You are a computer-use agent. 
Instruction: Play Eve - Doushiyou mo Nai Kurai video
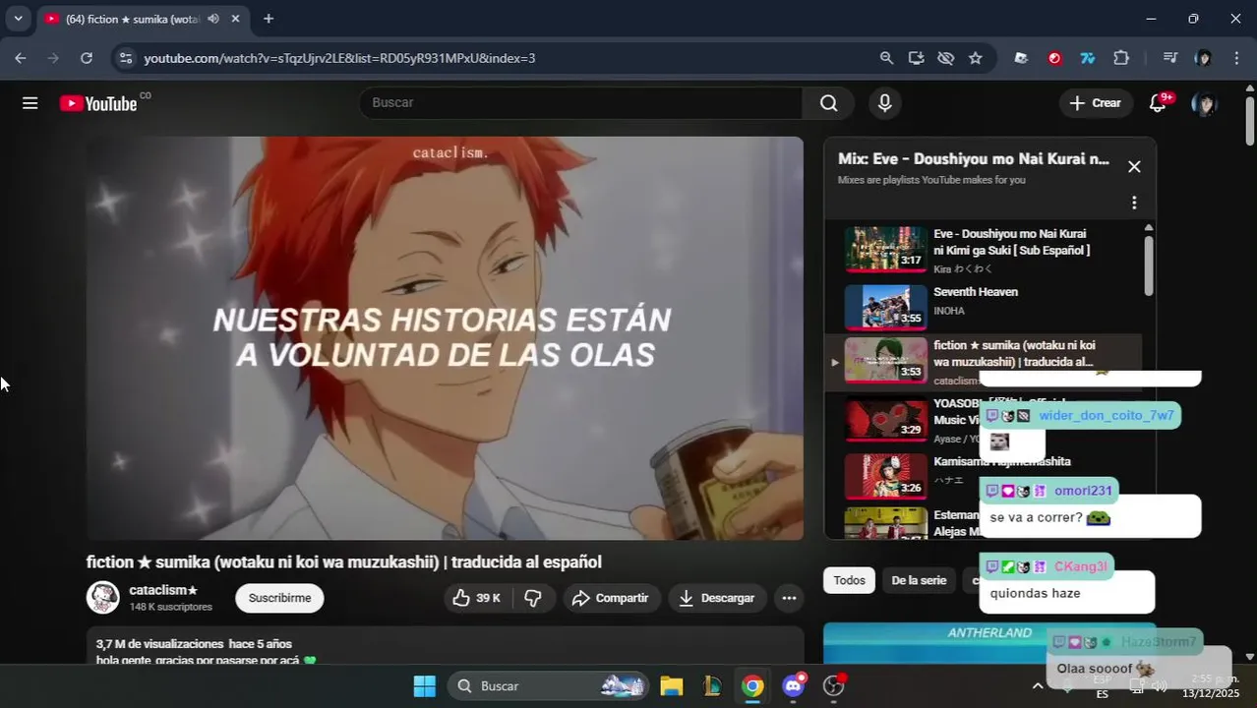point(984,252)
